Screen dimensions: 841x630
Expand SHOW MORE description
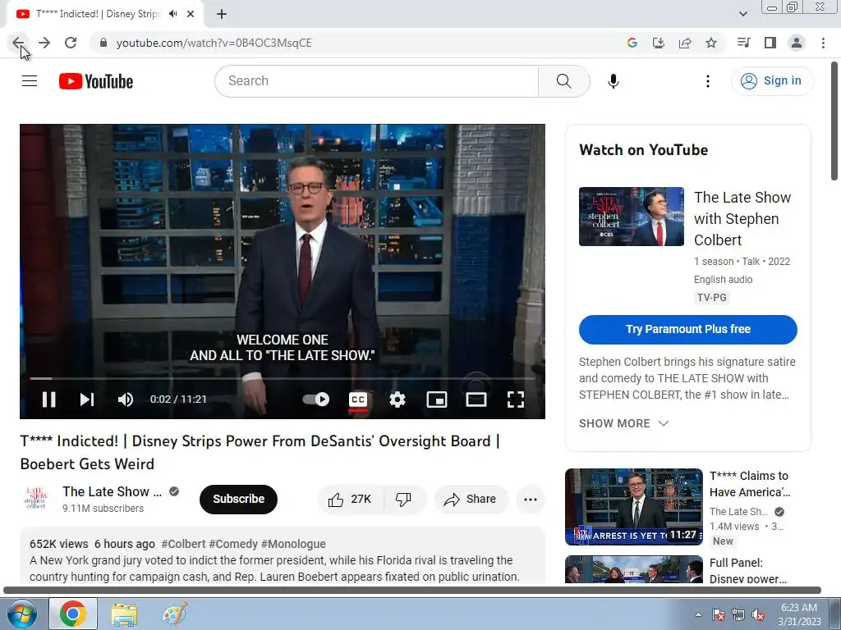[623, 423]
